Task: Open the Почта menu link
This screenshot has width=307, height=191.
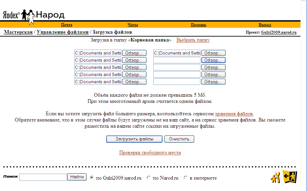Action: pos(67,25)
